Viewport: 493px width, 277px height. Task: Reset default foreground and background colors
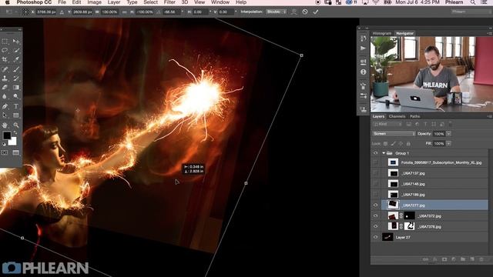[x=4, y=144]
